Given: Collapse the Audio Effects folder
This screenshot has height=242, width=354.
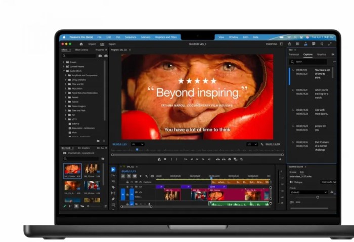Looking at the screenshot, I should (64, 71).
